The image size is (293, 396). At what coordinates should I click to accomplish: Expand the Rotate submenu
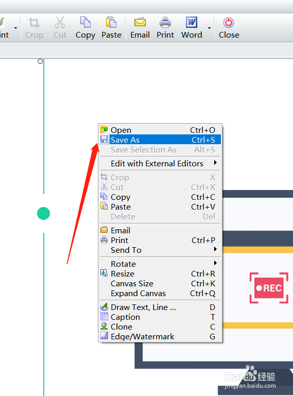(160, 264)
